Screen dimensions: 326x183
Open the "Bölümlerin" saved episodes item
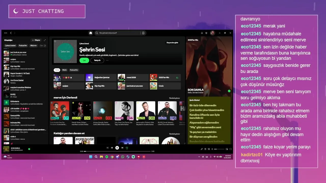25,103
